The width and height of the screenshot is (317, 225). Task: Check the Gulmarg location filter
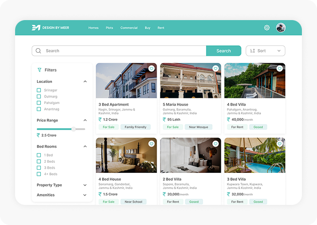point(39,96)
